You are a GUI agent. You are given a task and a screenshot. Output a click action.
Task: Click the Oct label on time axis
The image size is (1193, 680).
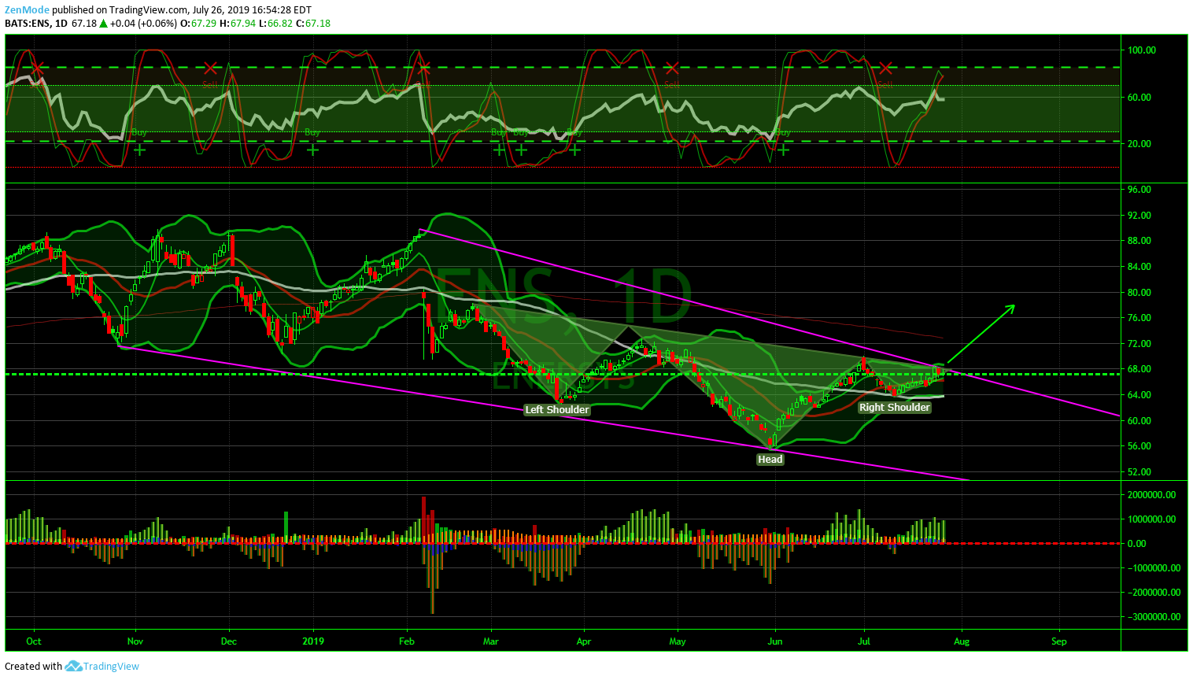click(33, 641)
